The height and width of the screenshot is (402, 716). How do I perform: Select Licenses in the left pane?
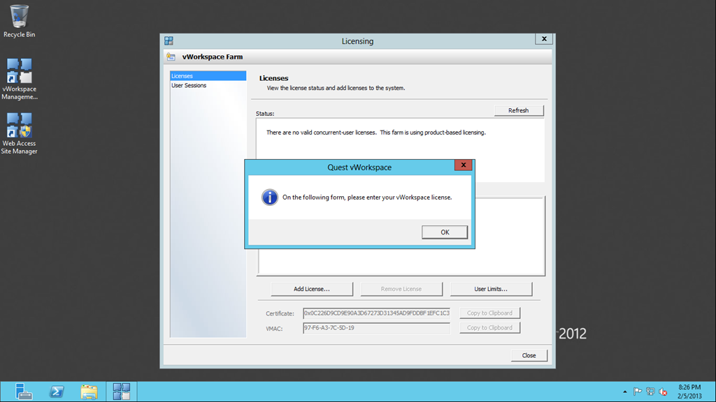(208, 76)
